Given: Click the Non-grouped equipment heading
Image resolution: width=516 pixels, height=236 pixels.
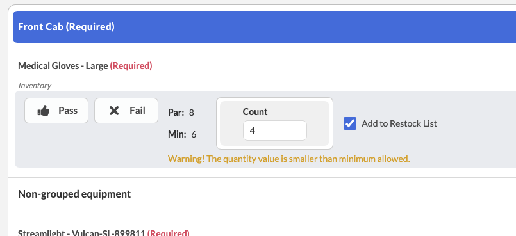Looking at the screenshot, I should click(74, 194).
